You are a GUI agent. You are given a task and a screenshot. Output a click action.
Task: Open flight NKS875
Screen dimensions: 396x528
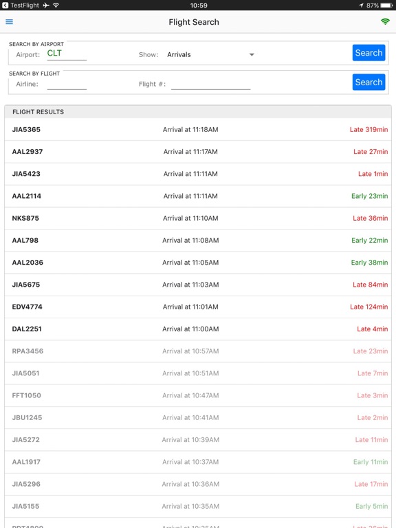(198, 219)
